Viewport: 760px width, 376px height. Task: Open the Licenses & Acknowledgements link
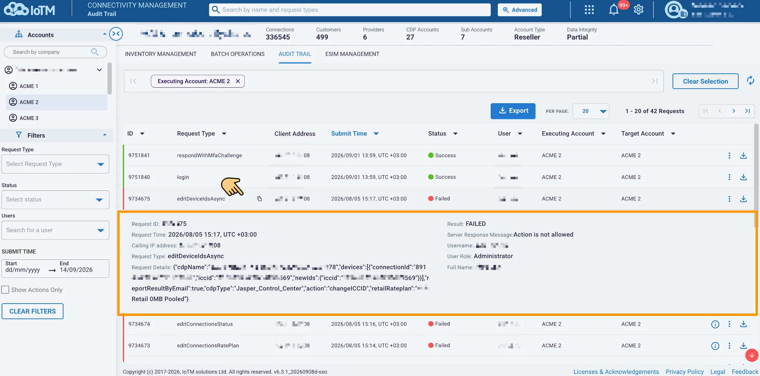[616, 372]
